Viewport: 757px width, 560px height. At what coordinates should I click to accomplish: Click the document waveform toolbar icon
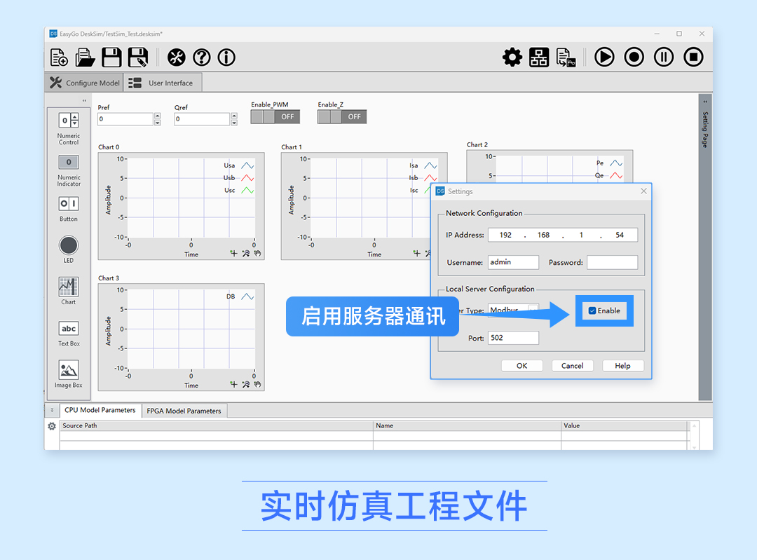point(566,57)
